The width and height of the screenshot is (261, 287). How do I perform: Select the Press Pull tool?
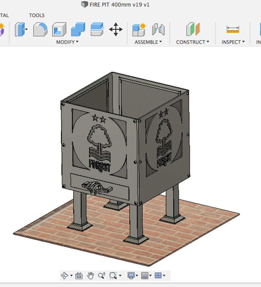21,29
